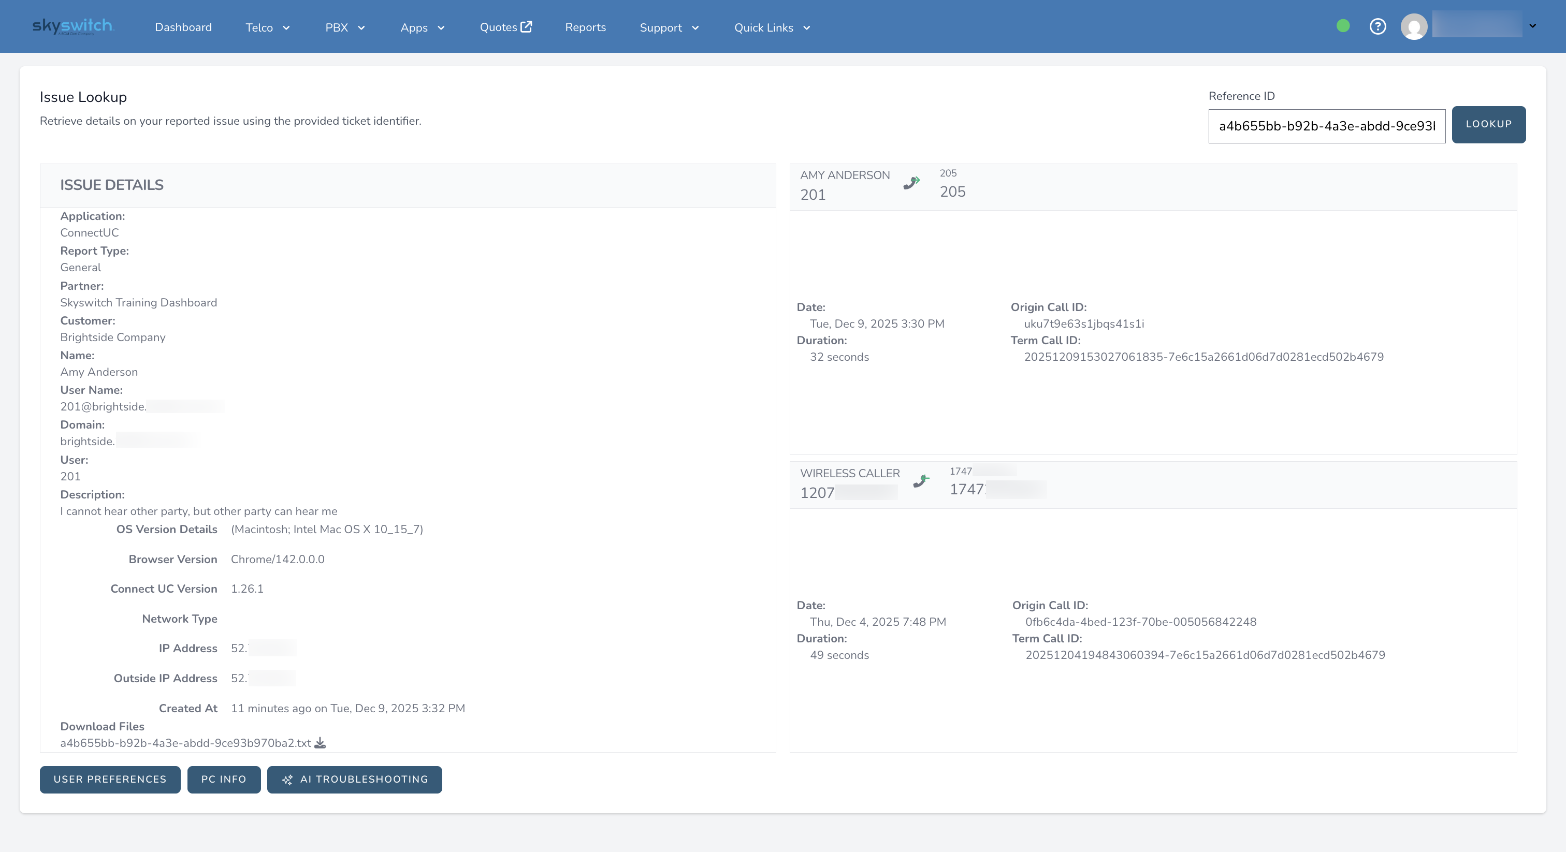
Task: Select the Term Call ID starting 20251204194843
Action: 1205,655
